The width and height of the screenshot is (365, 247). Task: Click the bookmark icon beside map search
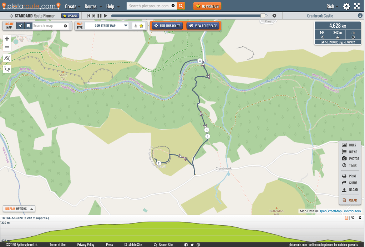pyautogui.click(x=28, y=26)
